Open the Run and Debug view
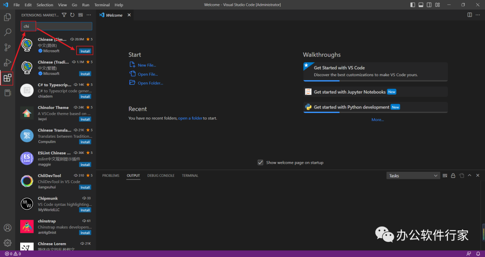The image size is (485, 257). click(x=8, y=62)
